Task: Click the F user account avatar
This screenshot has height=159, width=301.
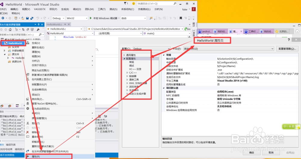Action: 194,9
